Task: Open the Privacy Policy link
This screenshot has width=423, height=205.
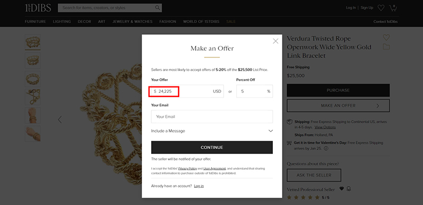Action: point(188,169)
